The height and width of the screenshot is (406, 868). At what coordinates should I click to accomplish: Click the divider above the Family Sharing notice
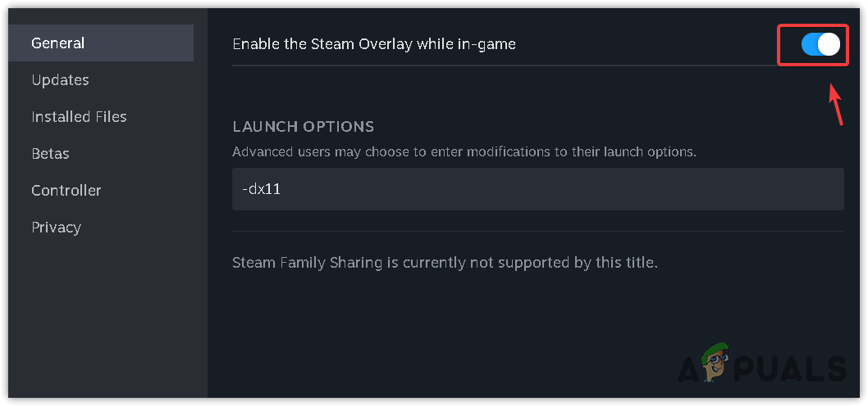click(x=537, y=231)
